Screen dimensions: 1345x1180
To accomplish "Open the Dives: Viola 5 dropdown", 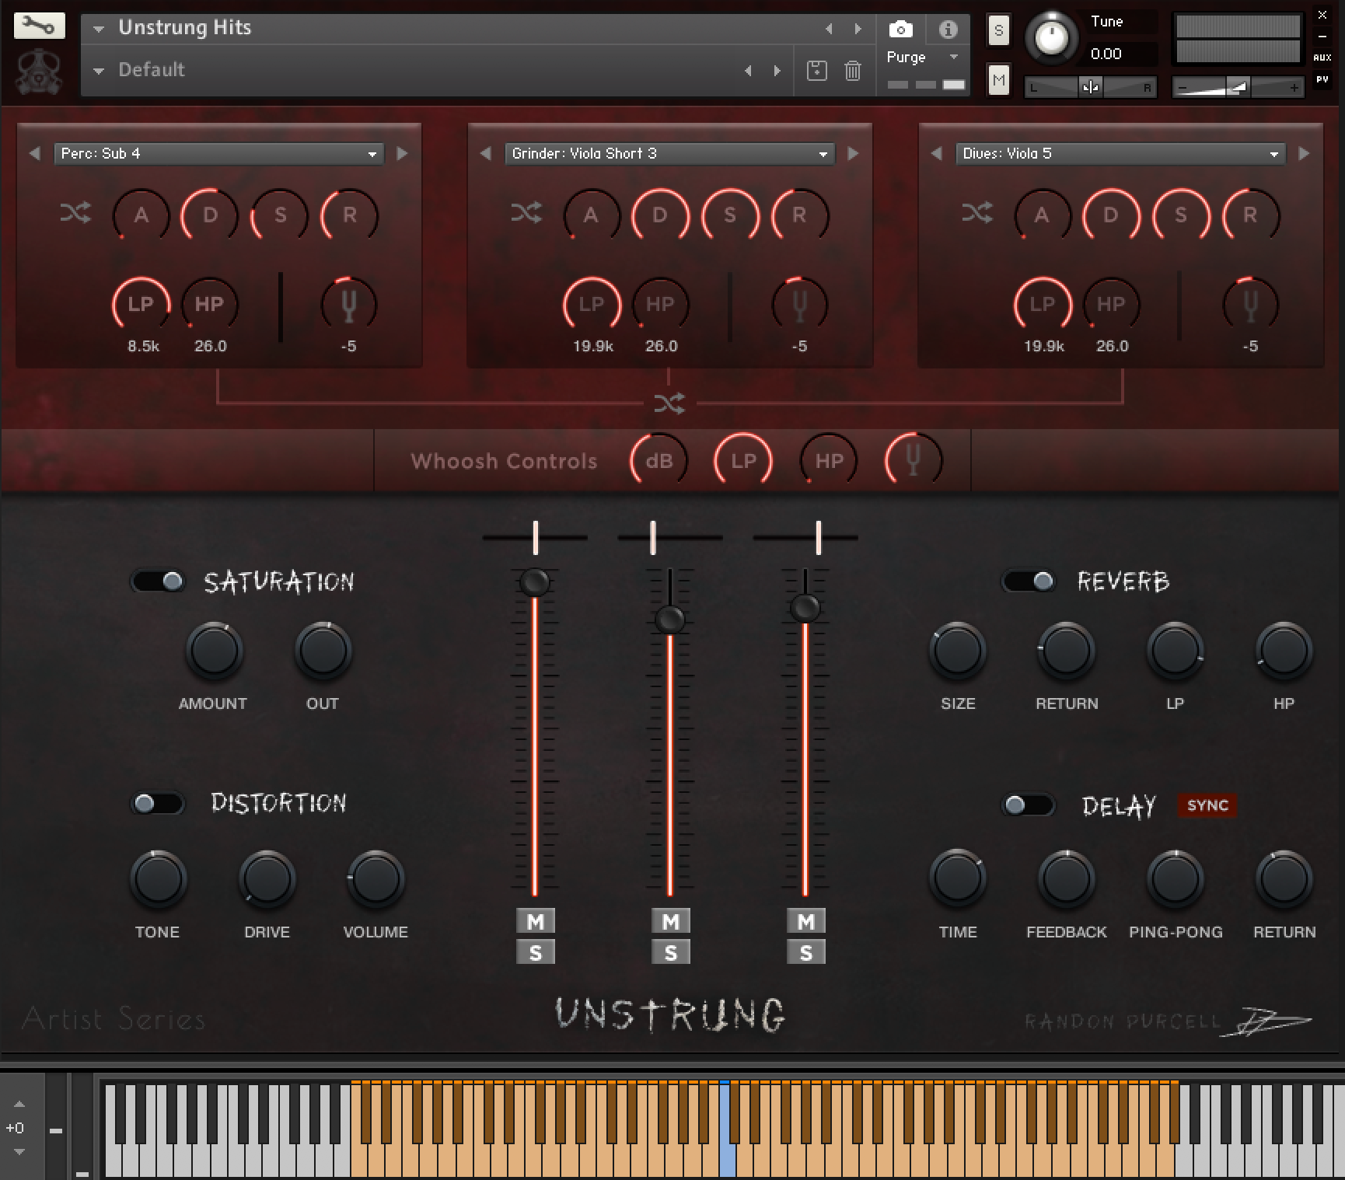I will [1120, 154].
